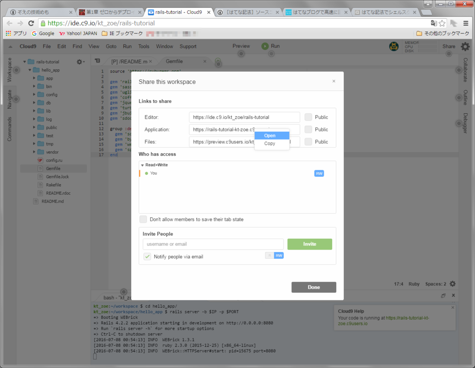
Task: Enable Public checkbox for Files link
Action: (x=308, y=142)
